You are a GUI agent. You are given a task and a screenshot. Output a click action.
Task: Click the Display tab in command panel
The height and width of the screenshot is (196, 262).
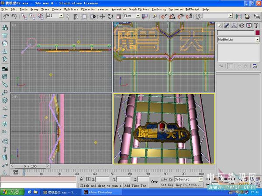click(249, 25)
